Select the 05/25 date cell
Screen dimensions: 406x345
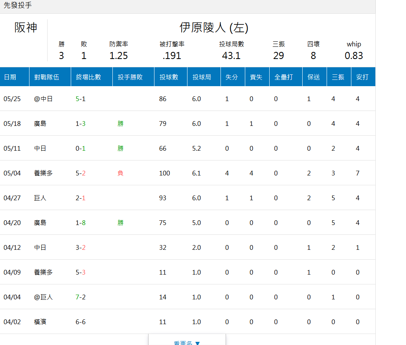pyautogui.click(x=12, y=99)
